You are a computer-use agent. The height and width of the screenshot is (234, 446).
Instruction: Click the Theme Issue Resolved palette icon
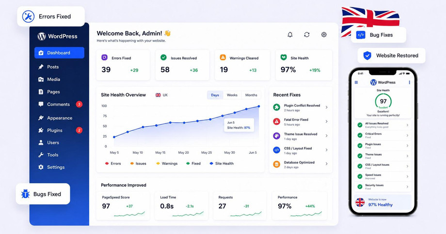tap(276, 136)
